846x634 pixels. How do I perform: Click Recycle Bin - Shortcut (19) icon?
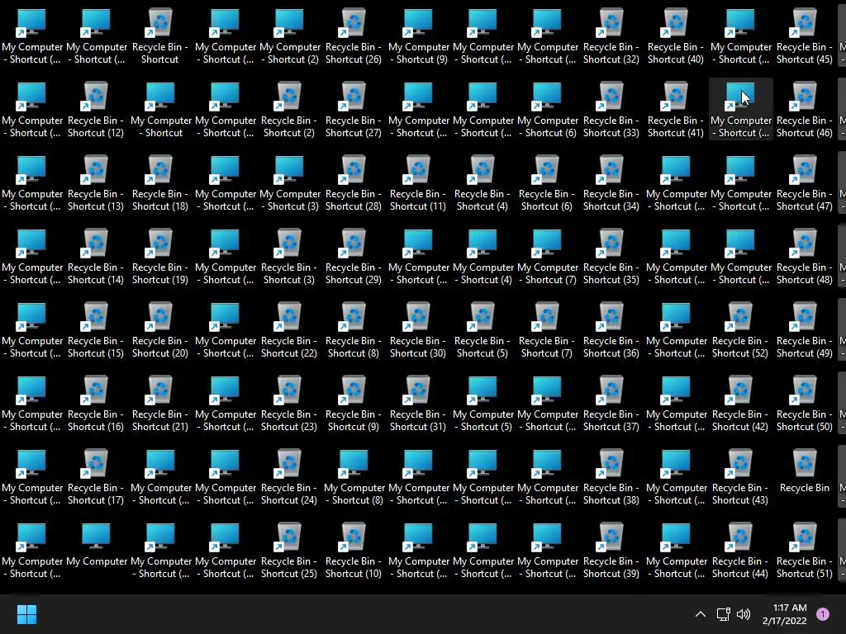tap(160, 256)
